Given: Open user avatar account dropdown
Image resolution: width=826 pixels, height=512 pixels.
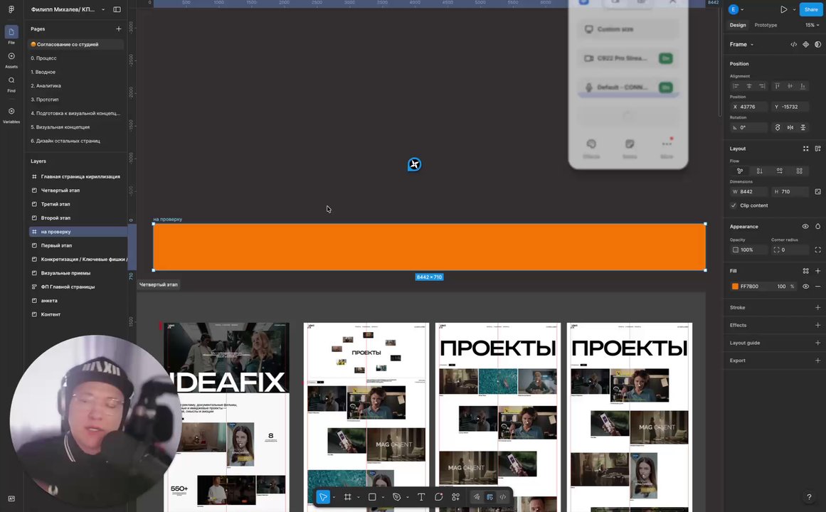Looking at the screenshot, I should pyautogui.click(x=736, y=9).
